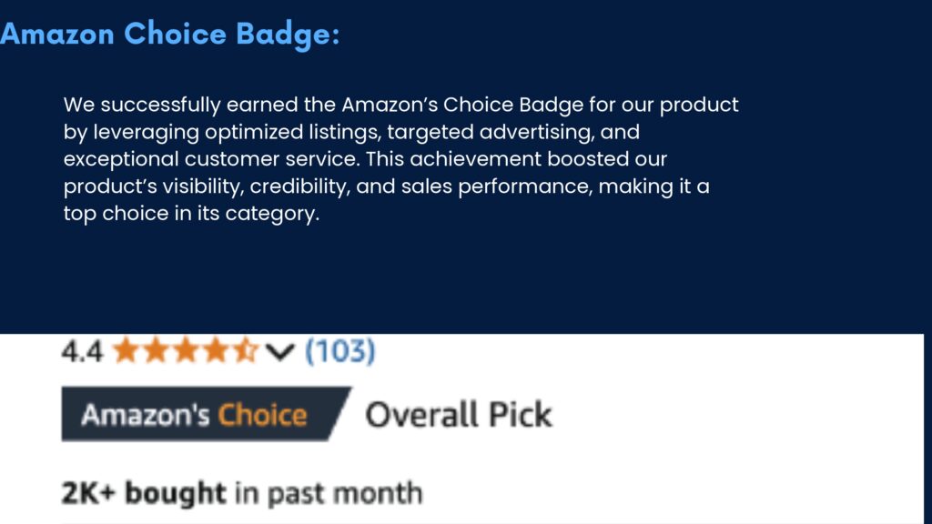Click the Amazon's Choice badge

207,414
